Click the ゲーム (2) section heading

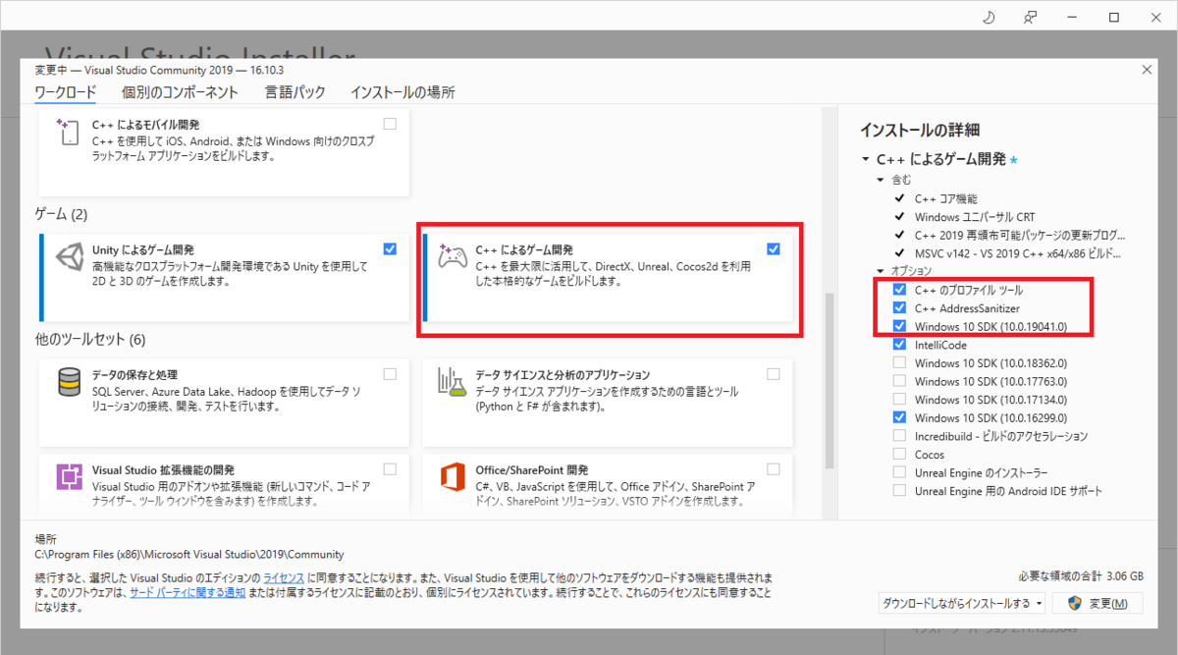click(x=61, y=213)
